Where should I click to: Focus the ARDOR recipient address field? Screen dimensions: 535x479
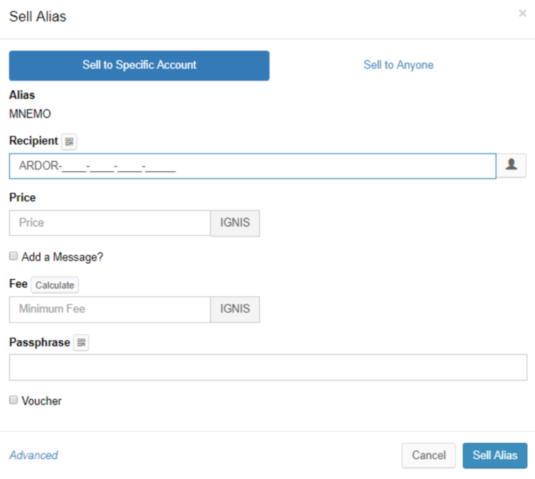pyautogui.click(x=252, y=166)
